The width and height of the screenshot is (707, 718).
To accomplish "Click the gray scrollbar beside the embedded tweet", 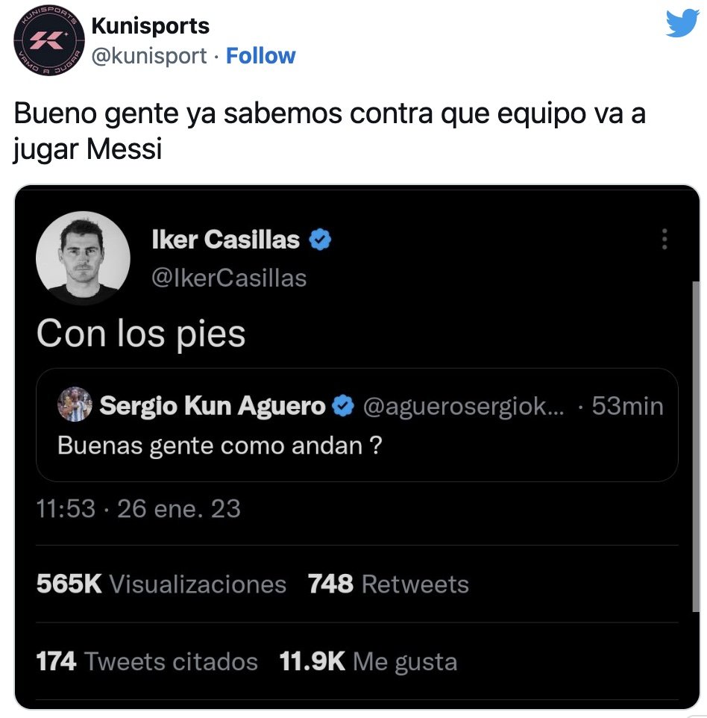I will [696, 446].
